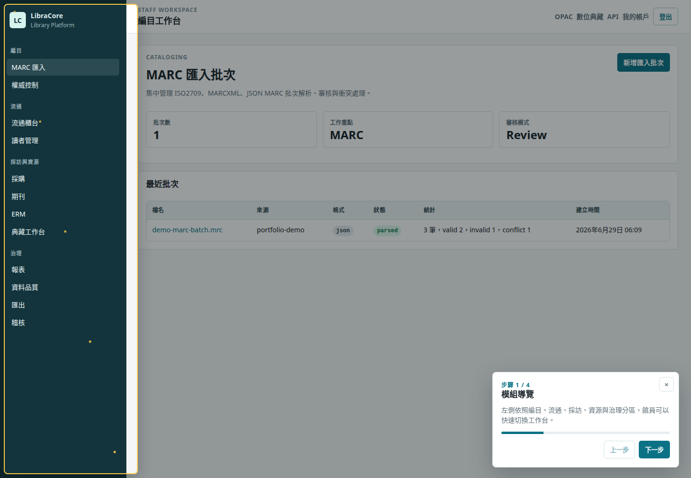Screen dimensions: 691x478
Task: Click the MARC 匯入批次 page heading
Action: [191, 75]
